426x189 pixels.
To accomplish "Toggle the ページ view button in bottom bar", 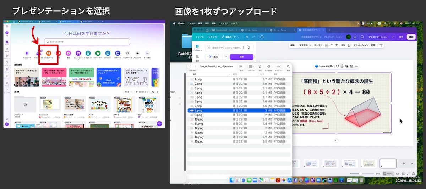I will coord(388,174).
